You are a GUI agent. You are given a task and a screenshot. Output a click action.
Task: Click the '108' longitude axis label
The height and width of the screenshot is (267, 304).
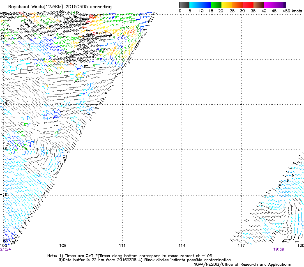click(x=63, y=246)
